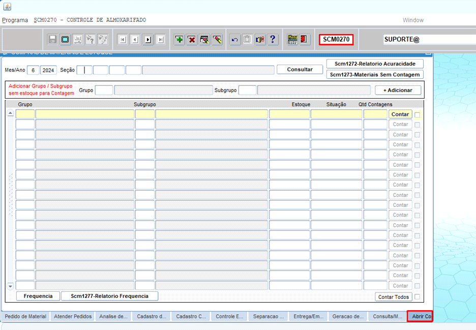The image size is (476, 330).
Task: Delete record with red X icon
Action: (192, 40)
